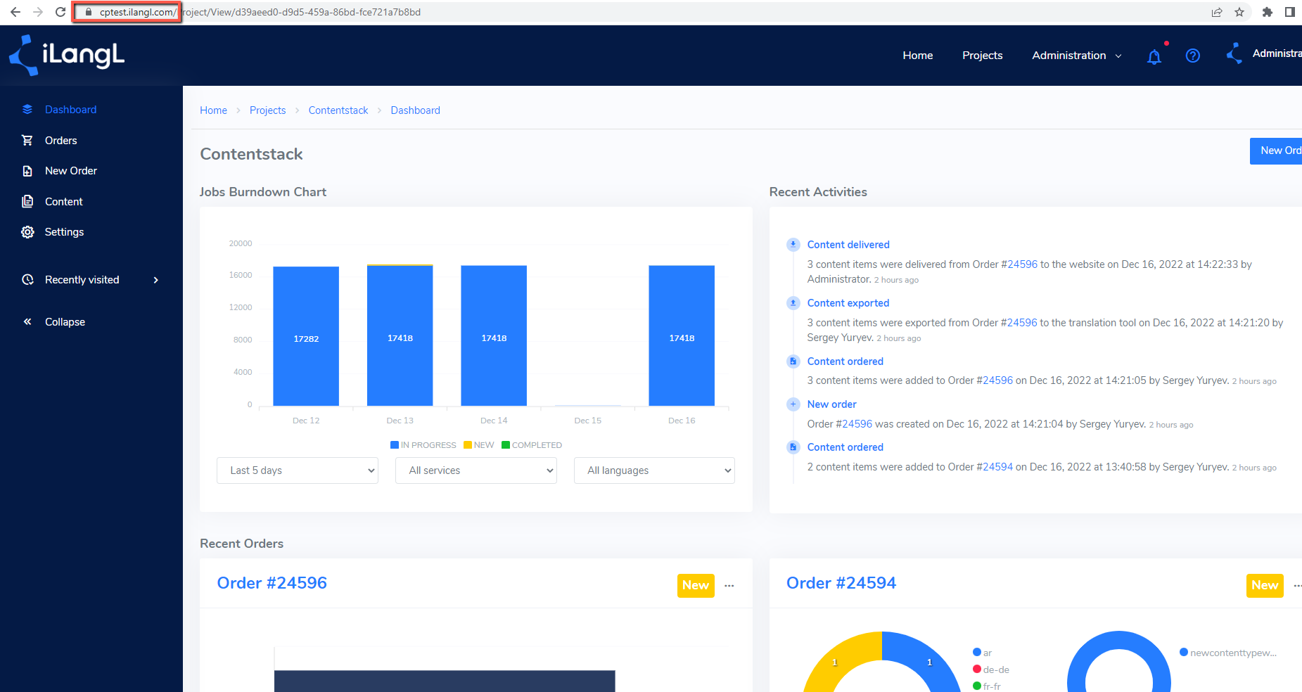Click the user avatar icon in header
This screenshot has height=692, width=1302.
click(x=1234, y=53)
